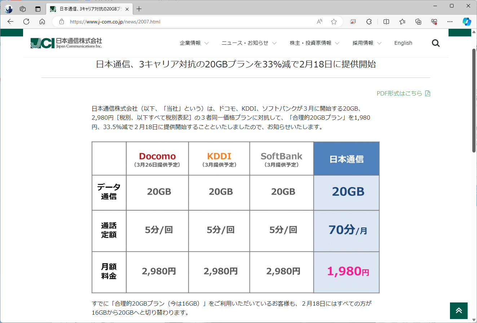Open the shopping/collections toolbar icon

[353, 22]
